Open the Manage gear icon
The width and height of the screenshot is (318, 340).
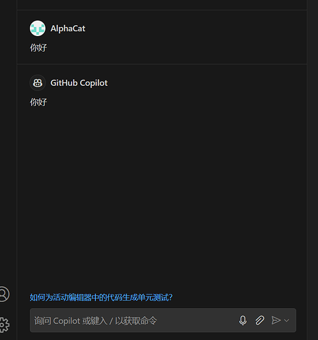pos(3,324)
